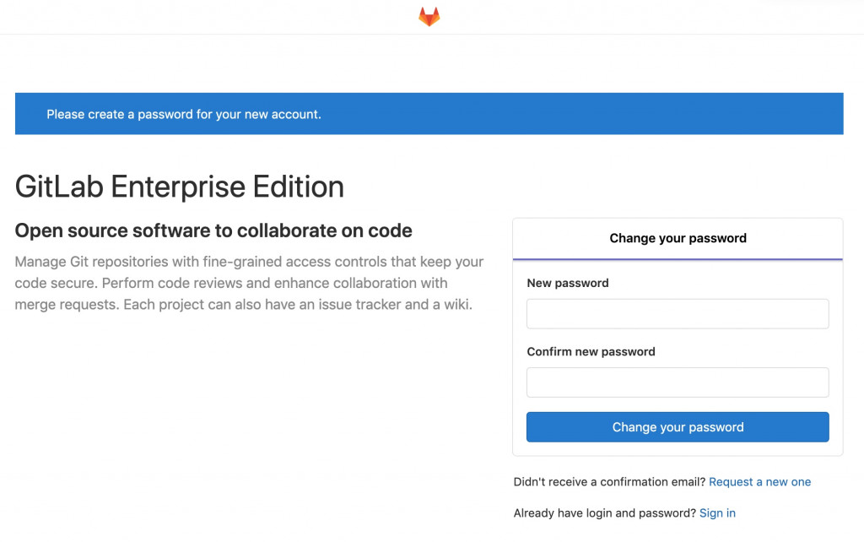The image size is (864, 542).
Task: Click the New password label
Action: click(568, 284)
